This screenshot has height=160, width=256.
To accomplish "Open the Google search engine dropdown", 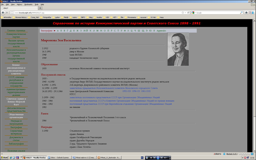I will (x=194, y=13).
